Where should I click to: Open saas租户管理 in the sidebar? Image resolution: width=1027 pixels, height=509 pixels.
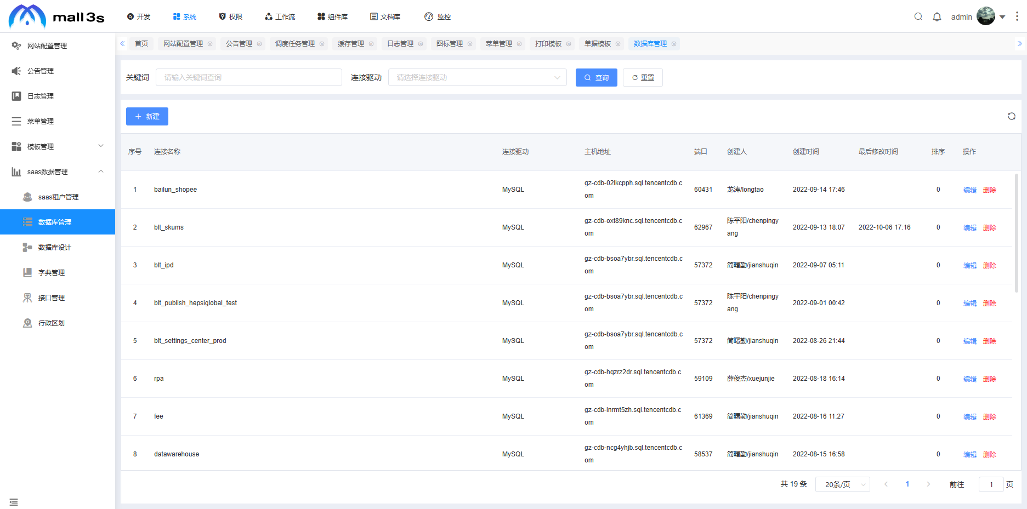(58, 197)
